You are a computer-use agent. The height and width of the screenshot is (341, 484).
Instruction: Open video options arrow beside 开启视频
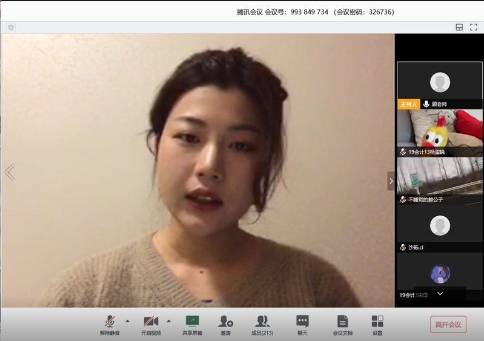pos(168,320)
